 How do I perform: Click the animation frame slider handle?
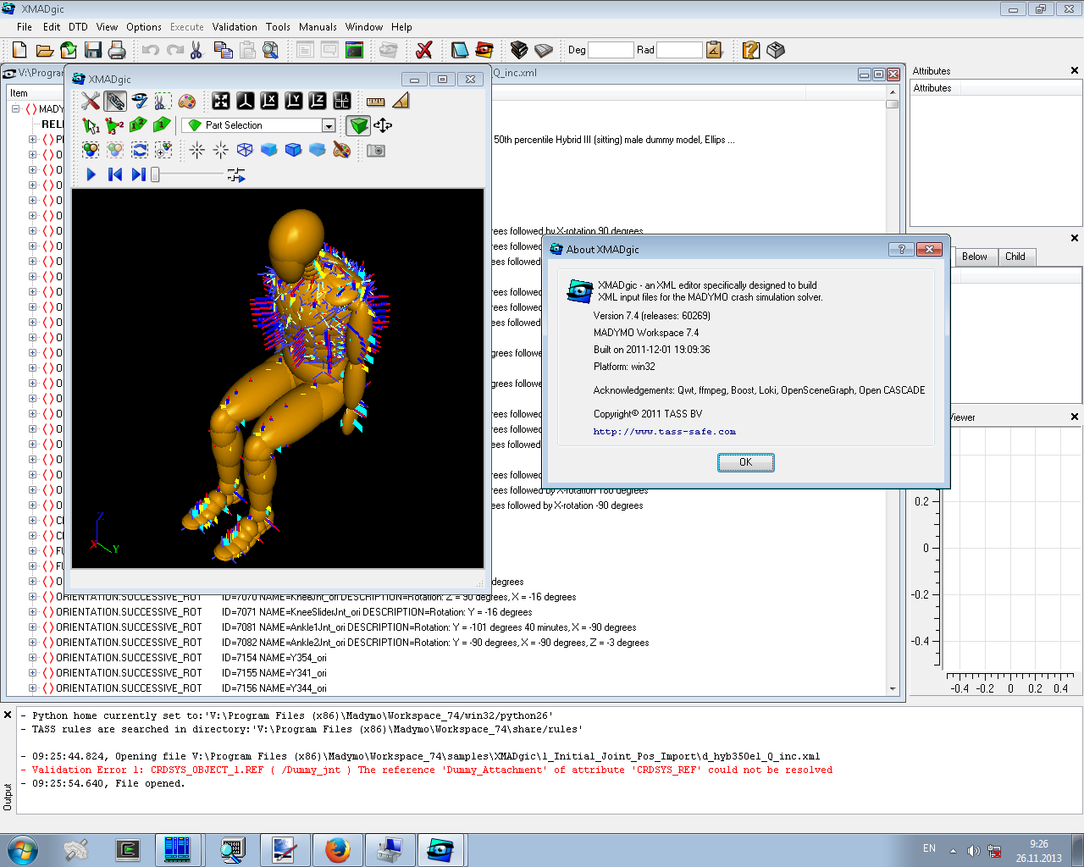pyautogui.click(x=155, y=174)
